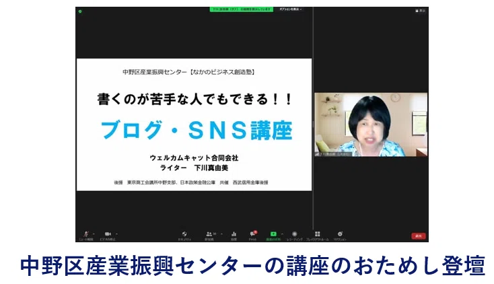Open the View layout button top-right
Screen dimensions: 494x284
click(x=420, y=11)
